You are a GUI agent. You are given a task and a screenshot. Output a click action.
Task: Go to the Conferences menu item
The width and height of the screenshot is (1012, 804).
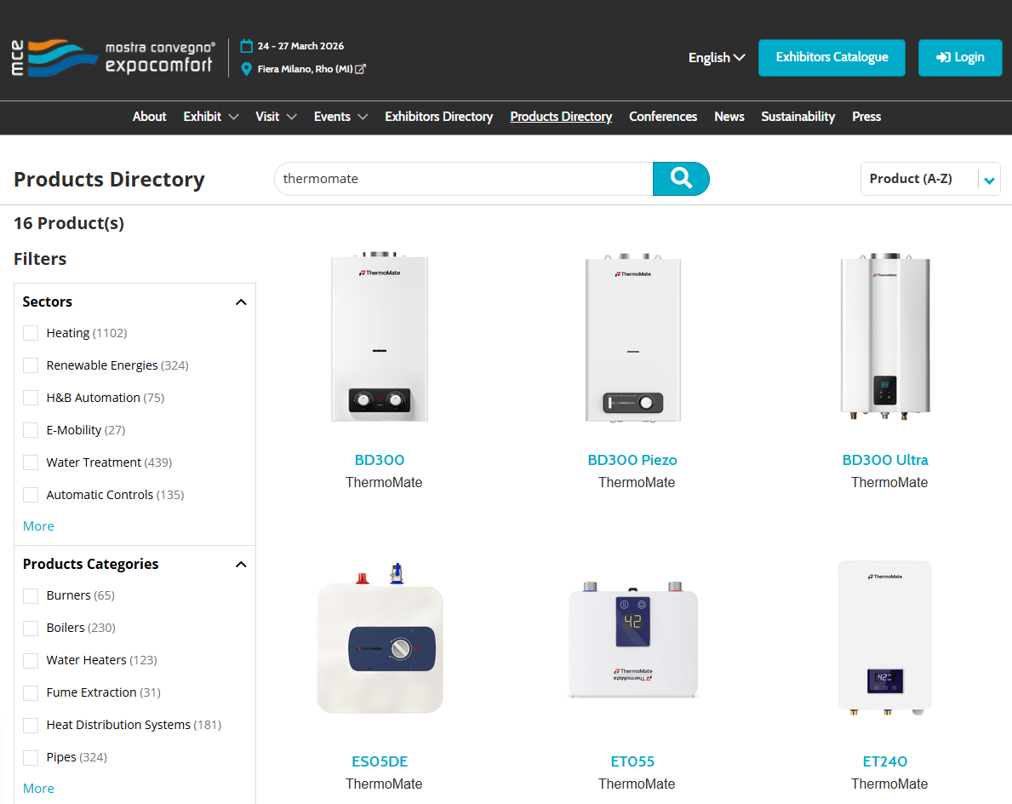(662, 117)
